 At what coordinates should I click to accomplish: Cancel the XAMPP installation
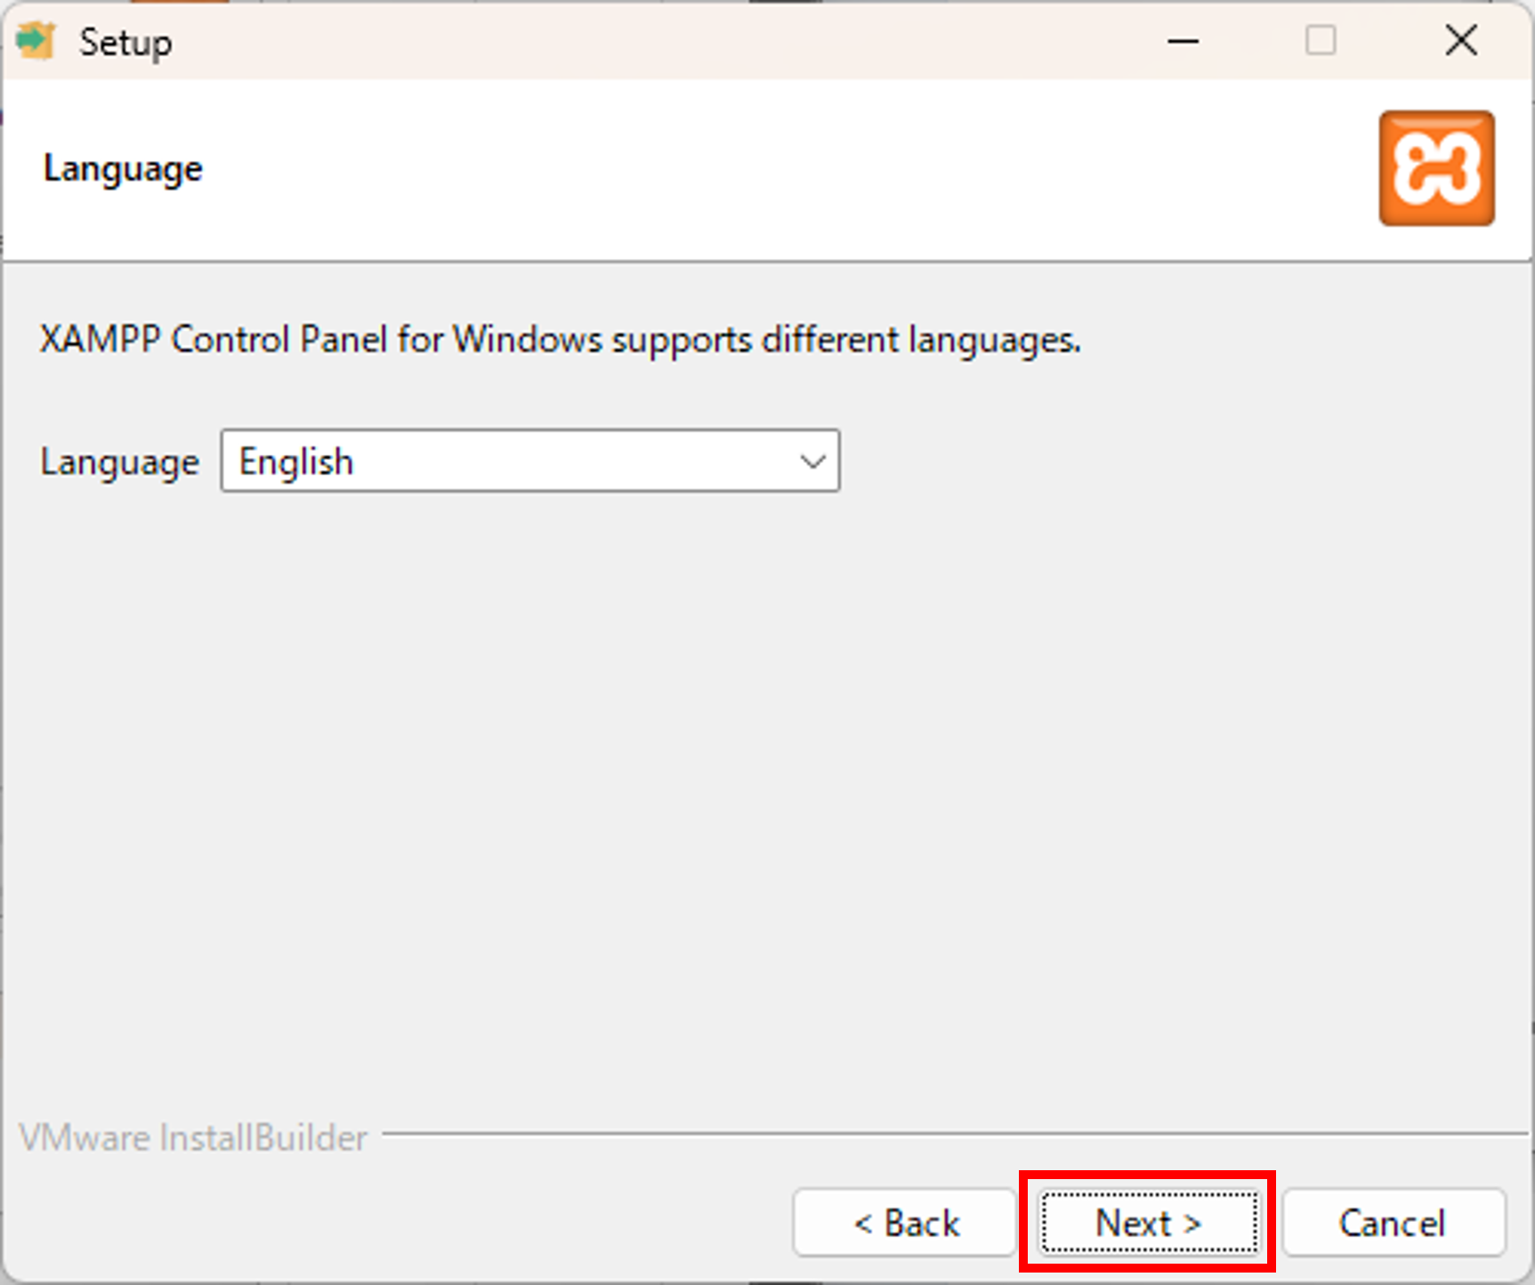(x=1393, y=1223)
